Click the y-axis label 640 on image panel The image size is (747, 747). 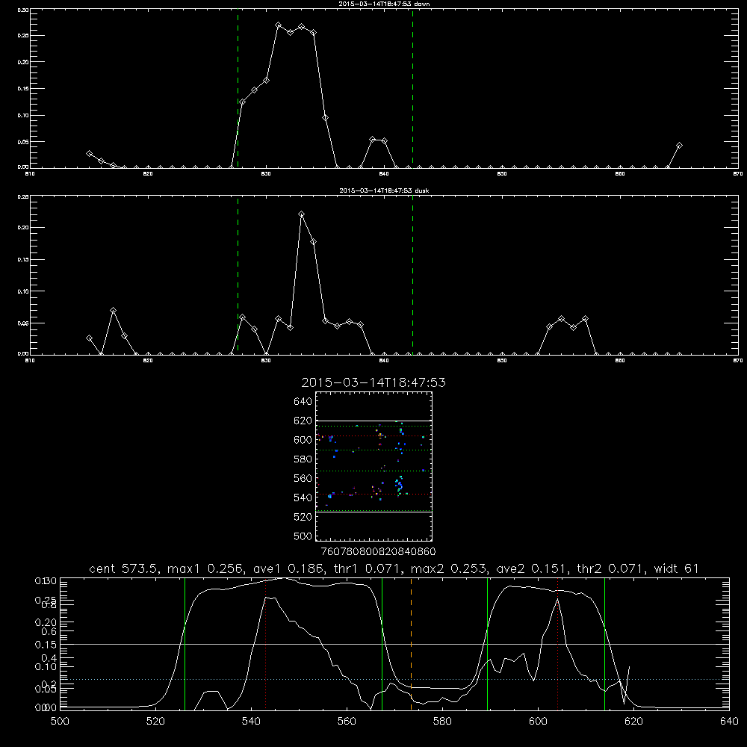tap(303, 402)
